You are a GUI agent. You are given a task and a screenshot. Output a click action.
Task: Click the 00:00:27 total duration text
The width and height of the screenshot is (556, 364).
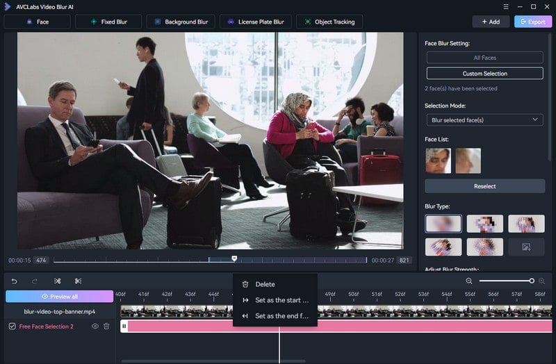tap(383, 260)
